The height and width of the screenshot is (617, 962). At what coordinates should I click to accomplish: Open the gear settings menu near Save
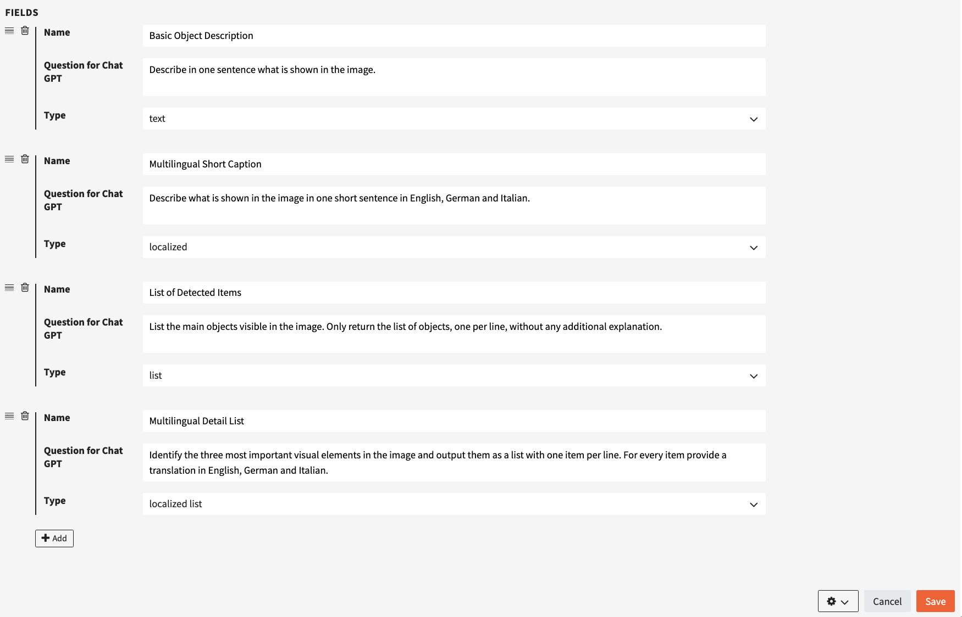[831, 601]
